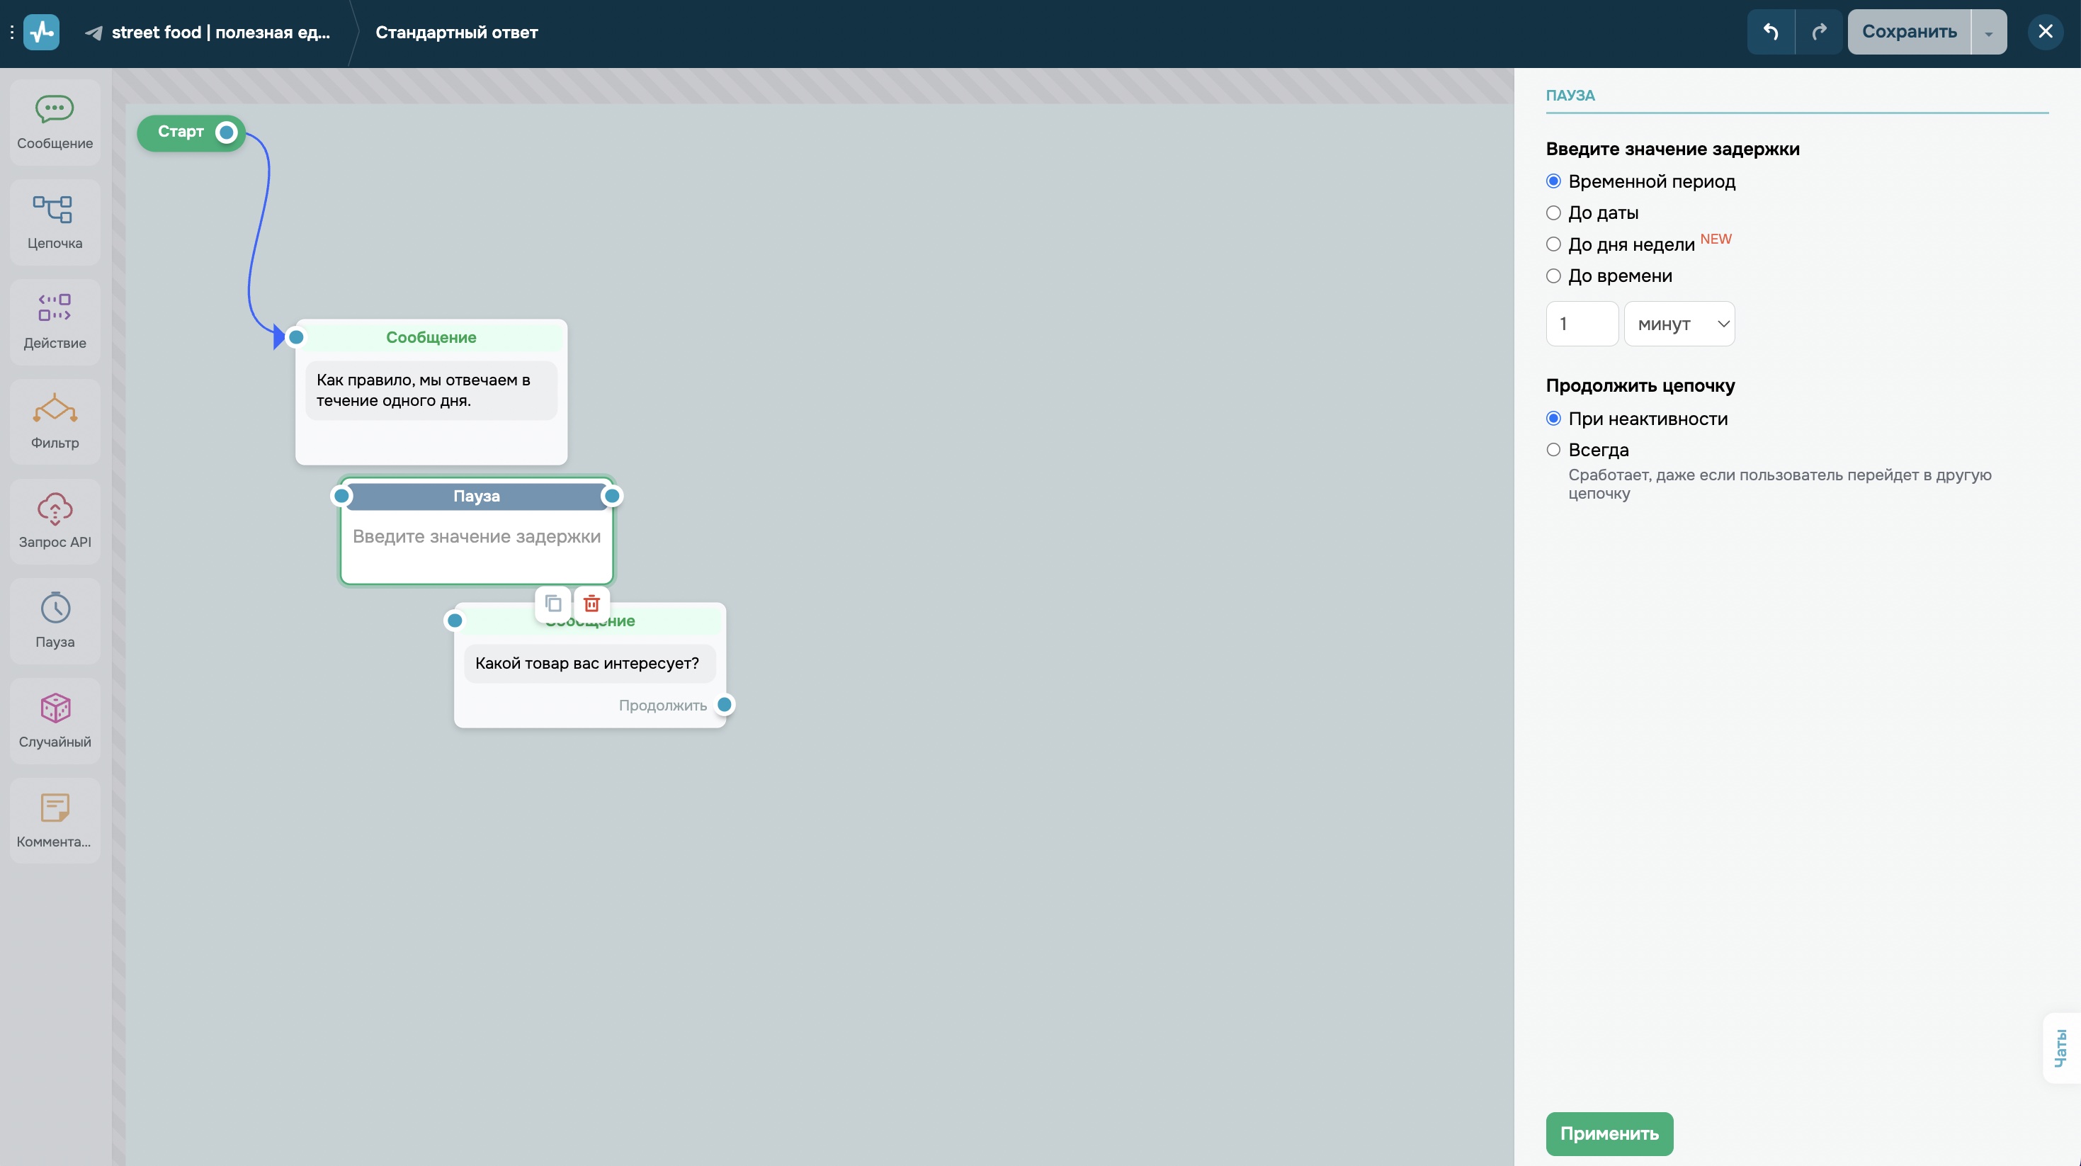Pick the Действие block icon
2081x1166 pixels.
pyautogui.click(x=55, y=321)
